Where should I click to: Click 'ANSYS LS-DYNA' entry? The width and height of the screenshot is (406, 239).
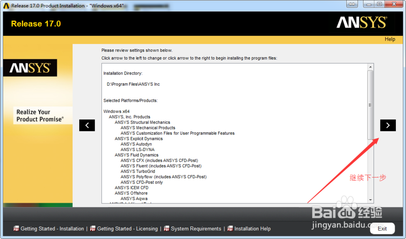point(137,149)
